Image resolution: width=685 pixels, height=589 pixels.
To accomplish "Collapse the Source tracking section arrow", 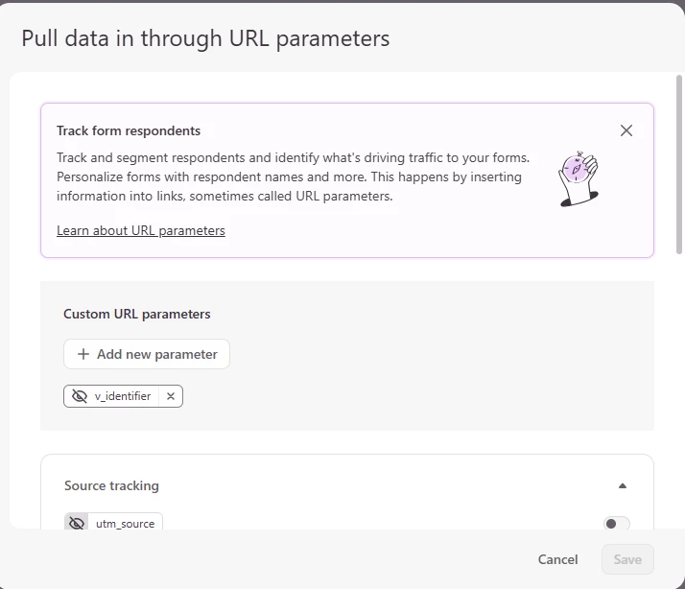I will pyautogui.click(x=623, y=485).
